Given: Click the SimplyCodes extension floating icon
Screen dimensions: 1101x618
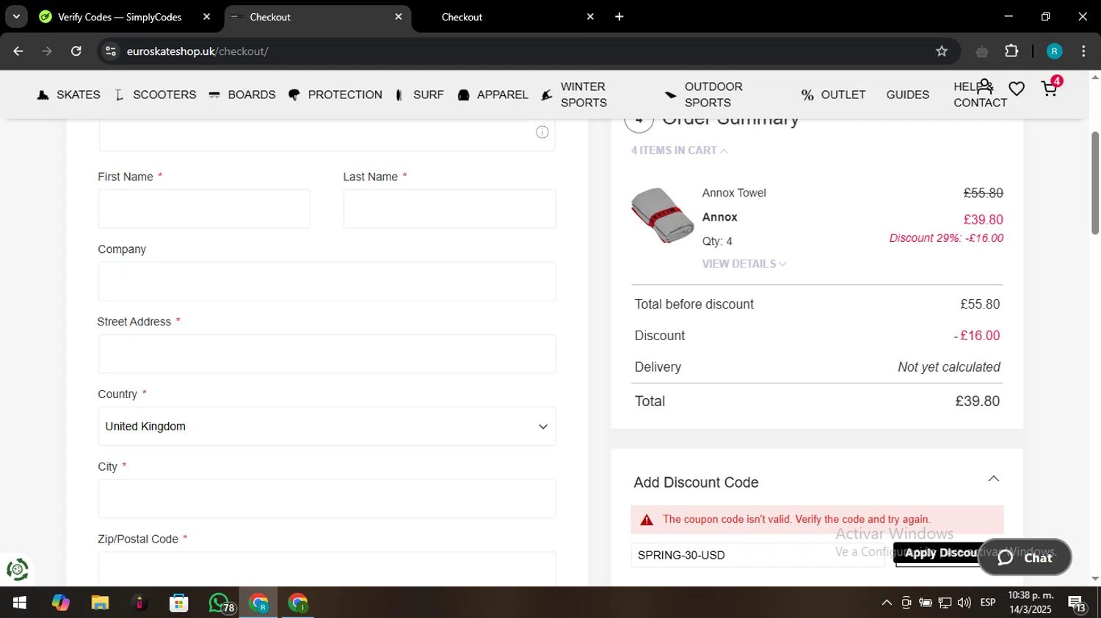Looking at the screenshot, I should 17,570.
